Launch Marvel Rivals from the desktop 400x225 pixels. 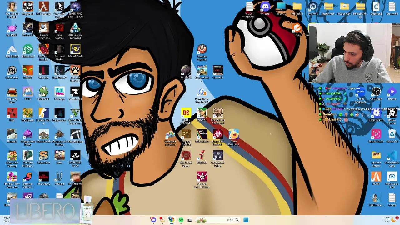(75, 51)
